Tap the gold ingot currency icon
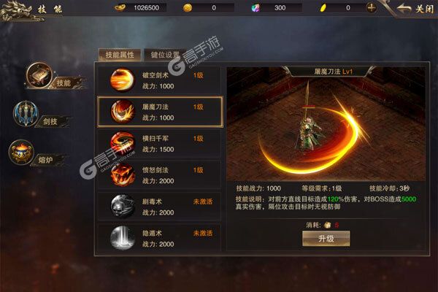The image size is (438, 292). click(x=120, y=7)
